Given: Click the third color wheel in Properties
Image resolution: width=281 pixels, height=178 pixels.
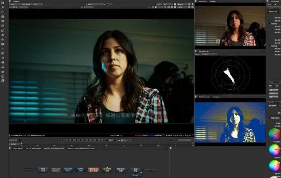Looking at the screenshot, I should tap(274, 165).
